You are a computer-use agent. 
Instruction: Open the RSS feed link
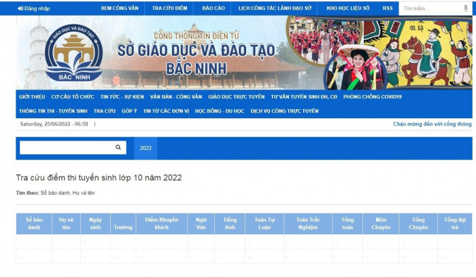click(388, 8)
